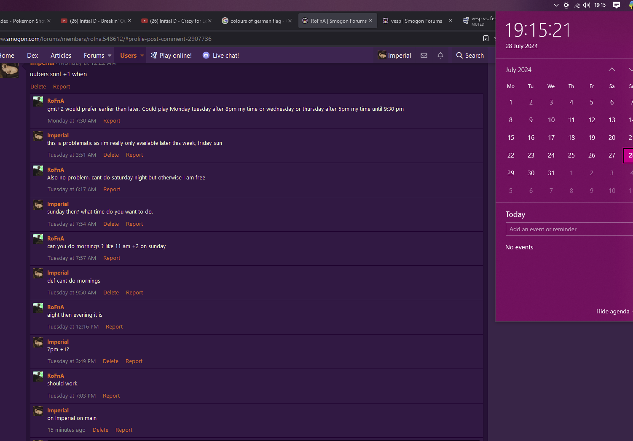This screenshot has width=633, height=441.
Task: Close the RoFnA Smogon Forums tab
Action: point(370,21)
